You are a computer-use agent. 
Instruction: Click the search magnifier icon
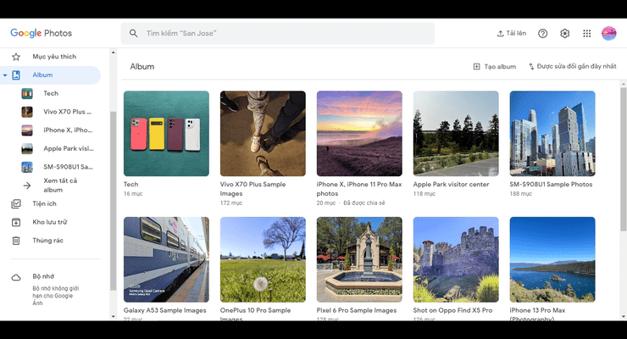pos(134,33)
